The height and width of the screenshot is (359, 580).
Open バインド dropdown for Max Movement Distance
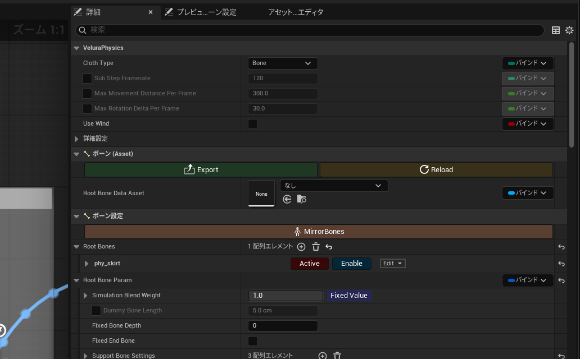click(528, 94)
